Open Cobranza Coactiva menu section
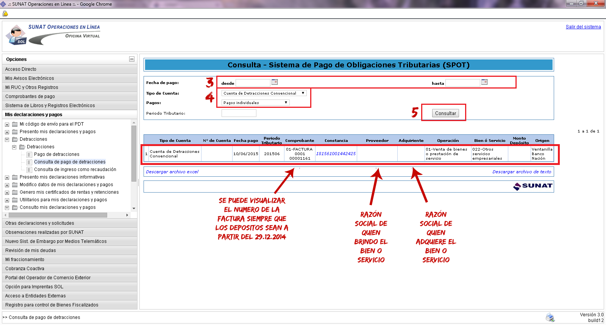606x325 pixels. pyautogui.click(x=70, y=269)
